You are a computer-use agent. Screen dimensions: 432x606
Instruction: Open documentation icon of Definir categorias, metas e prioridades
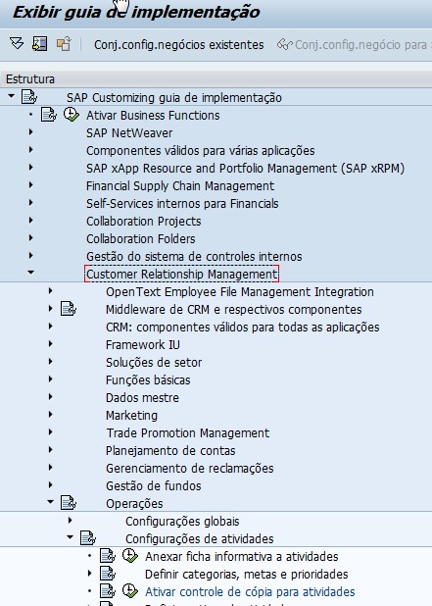(x=108, y=574)
